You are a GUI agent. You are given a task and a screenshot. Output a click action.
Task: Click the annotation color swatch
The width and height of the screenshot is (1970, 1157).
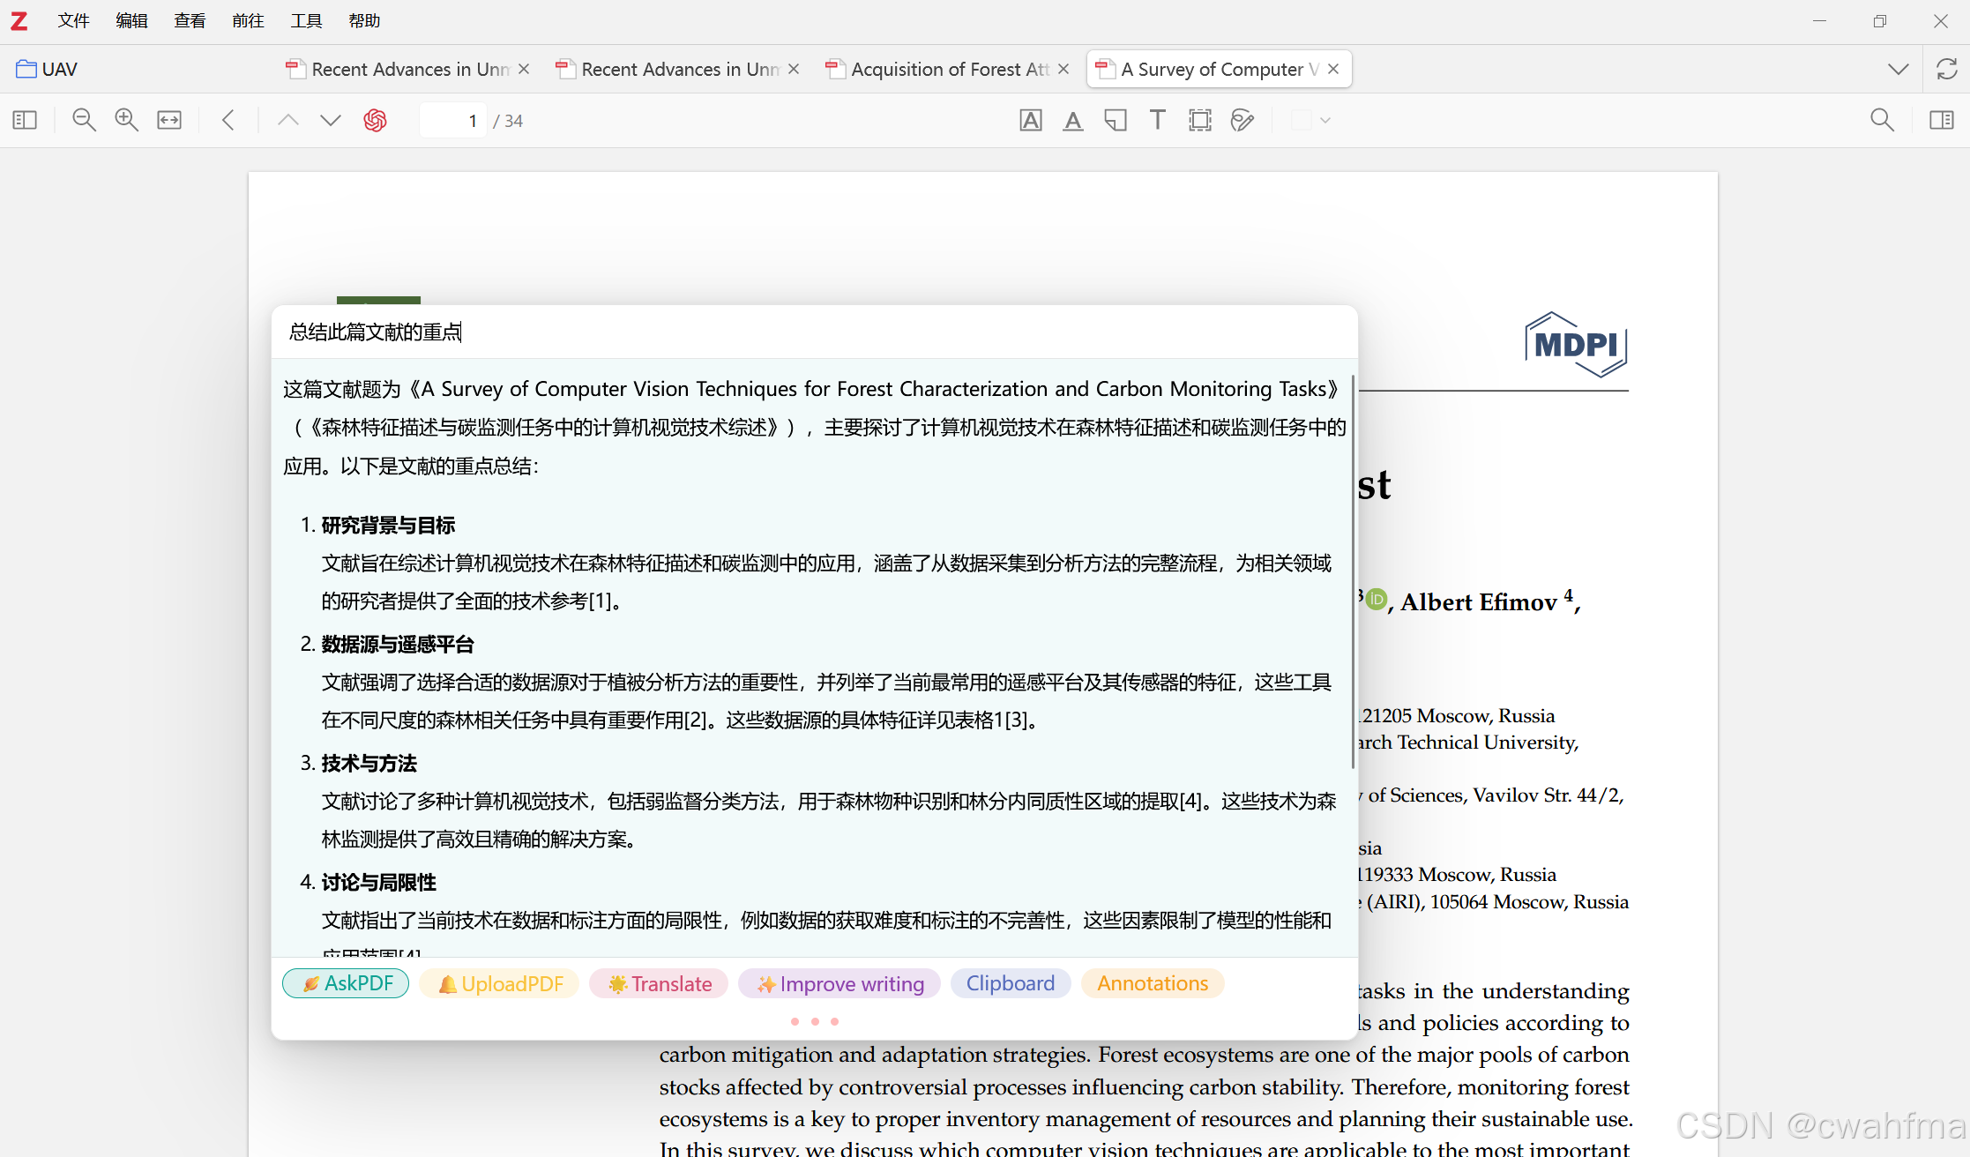(x=1301, y=120)
